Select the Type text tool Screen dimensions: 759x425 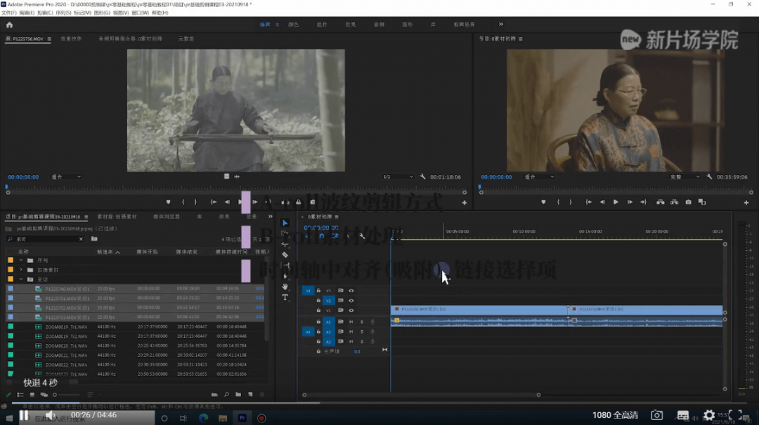point(285,297)
